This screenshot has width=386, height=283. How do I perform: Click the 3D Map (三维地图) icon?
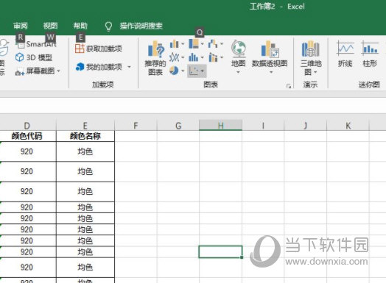click(x=310, y=49)
